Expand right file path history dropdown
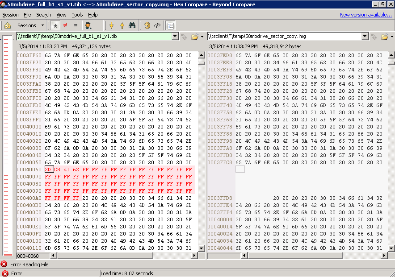Image resolution: width=395 pixels, height=277 pixels. click(x=365, y=37)
